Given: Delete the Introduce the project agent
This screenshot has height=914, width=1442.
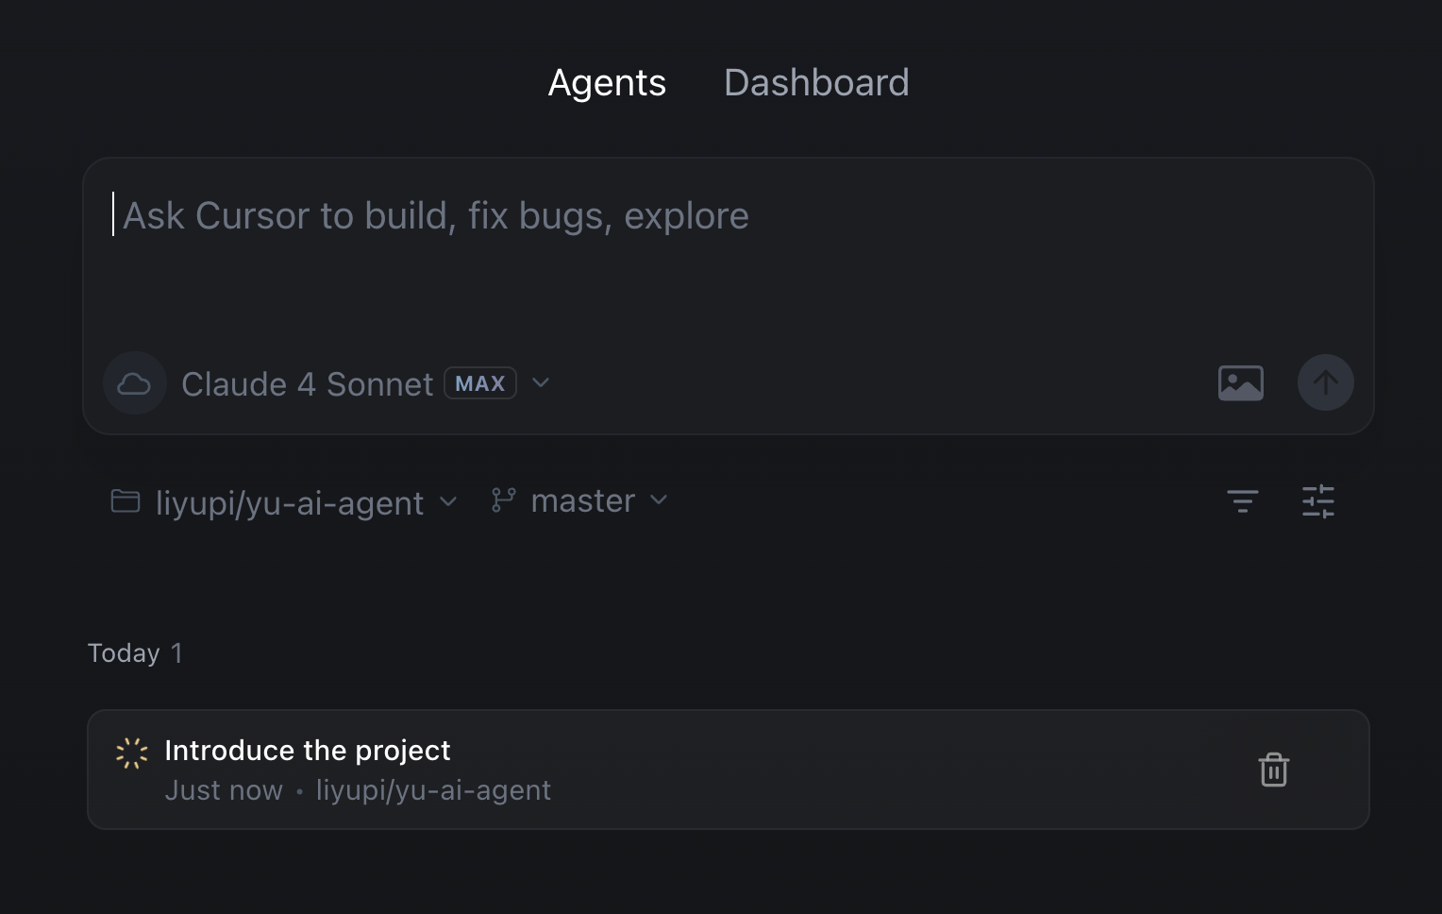Looking at the screenshot, I should (1273, 770).
